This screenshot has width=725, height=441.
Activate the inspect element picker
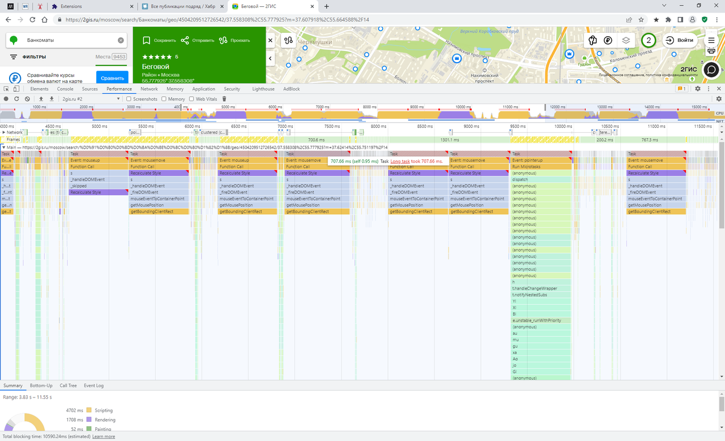click(x=6, y=89)
